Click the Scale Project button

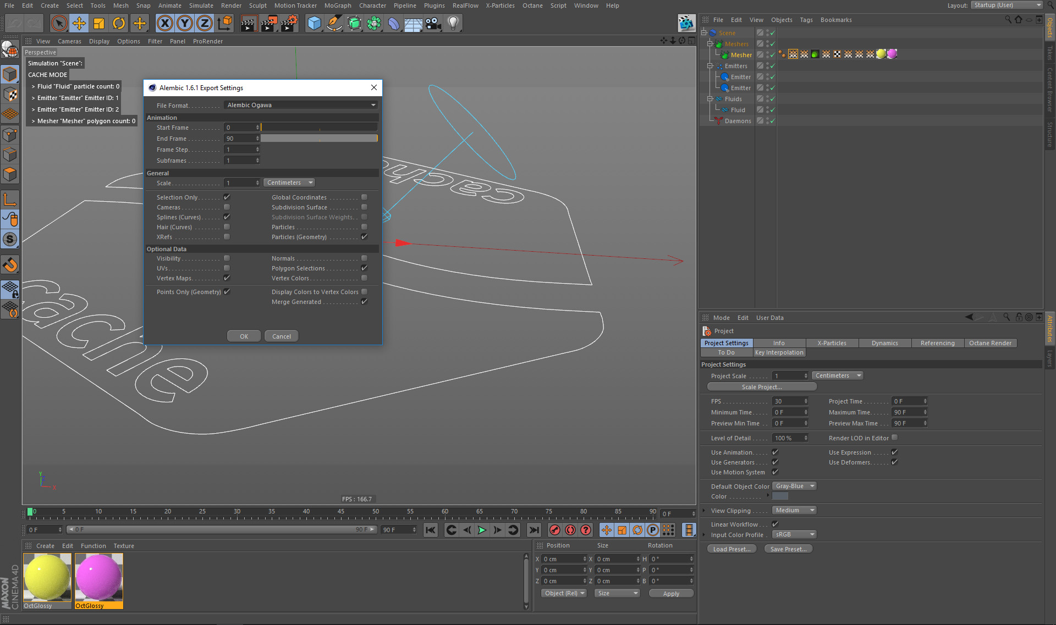pyautogui.click(x=761, y=387)
